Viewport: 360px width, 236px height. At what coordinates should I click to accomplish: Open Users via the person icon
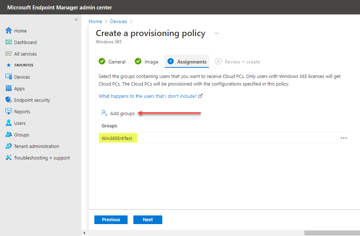pos(9,123)
